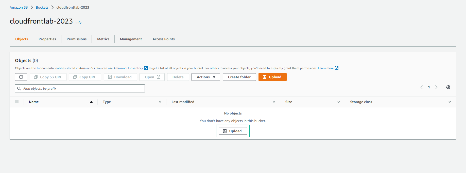Open table preferences gear icon
The width and height of the screenshot is (466, 173).
click(448, 87)
